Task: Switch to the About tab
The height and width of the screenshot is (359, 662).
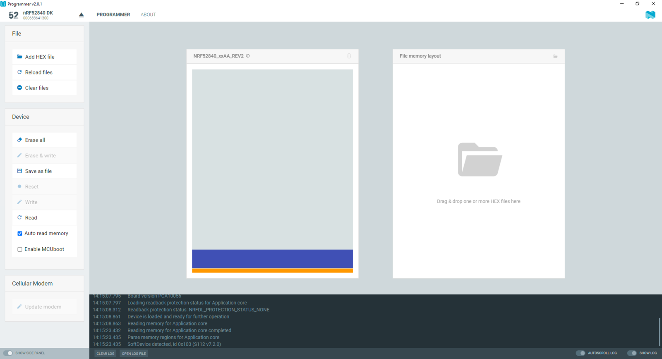Action: (x=148, y=14)
